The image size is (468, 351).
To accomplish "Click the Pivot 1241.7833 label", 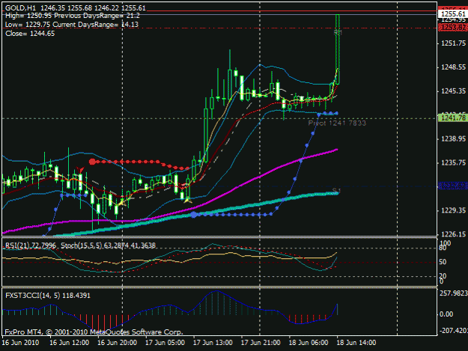I will pyautogui.click(x=337, y=123).
